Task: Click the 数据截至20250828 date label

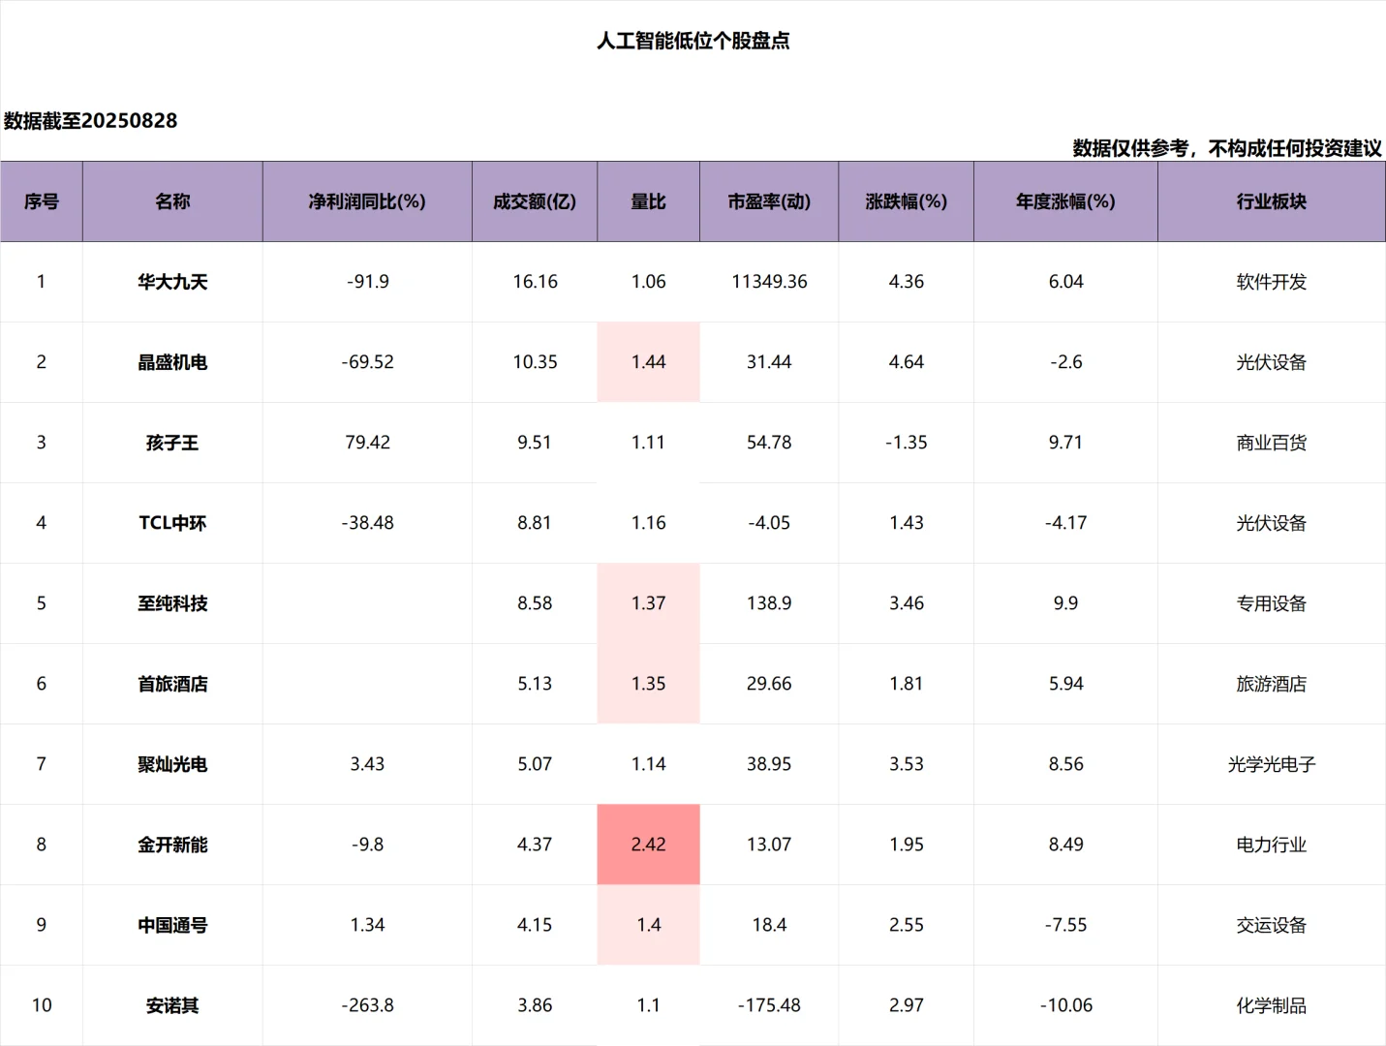Action: [x=88, y=120]
